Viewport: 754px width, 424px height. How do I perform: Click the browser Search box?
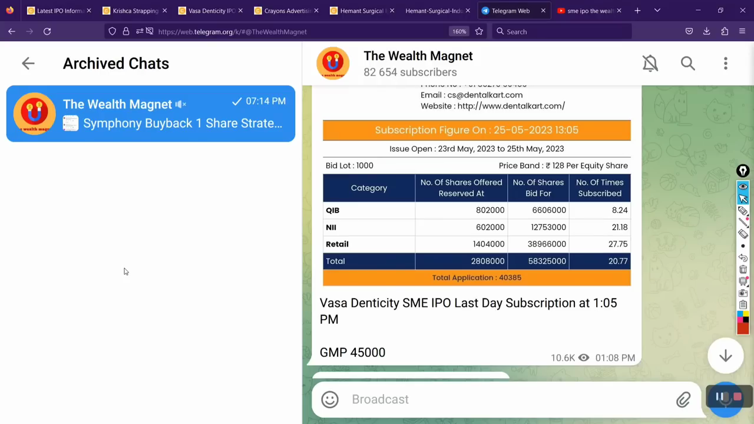coord(561,31)
